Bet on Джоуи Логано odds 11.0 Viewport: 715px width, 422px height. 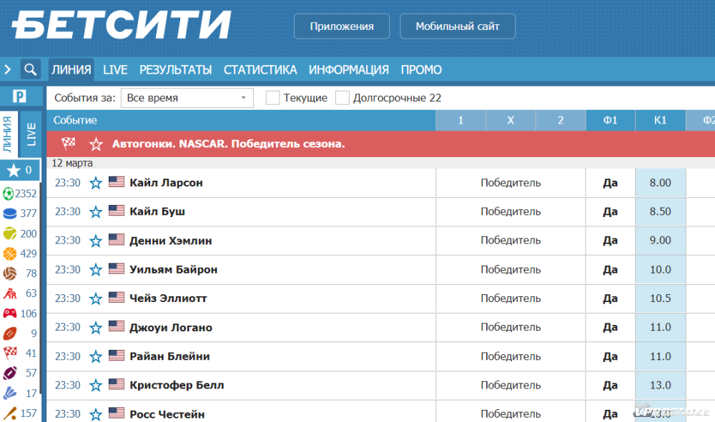coord(660,328)
